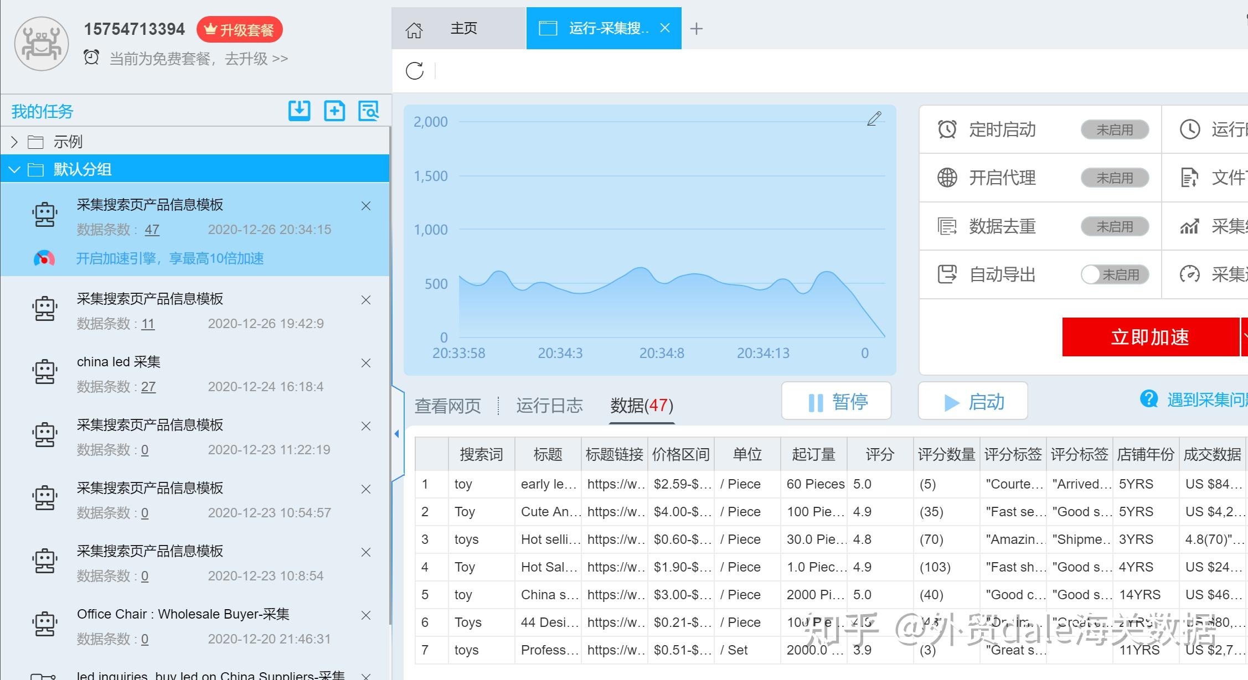Open the 遇到采集问题 help link

tap(1207, 399)
